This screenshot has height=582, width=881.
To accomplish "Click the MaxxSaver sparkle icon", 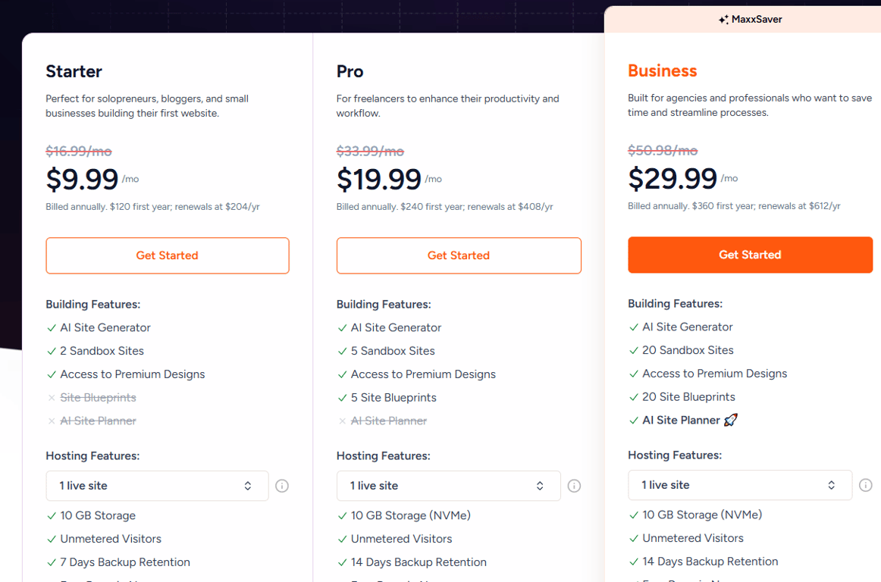I will click(723, 20).
